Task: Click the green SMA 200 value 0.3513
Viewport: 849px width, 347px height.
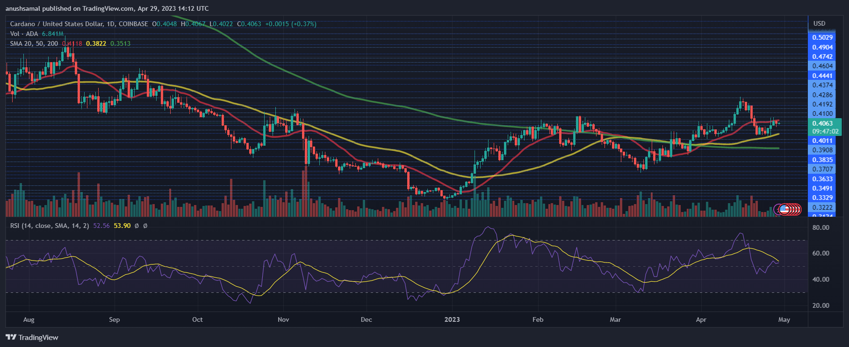Action: click(x=121, y=43)
